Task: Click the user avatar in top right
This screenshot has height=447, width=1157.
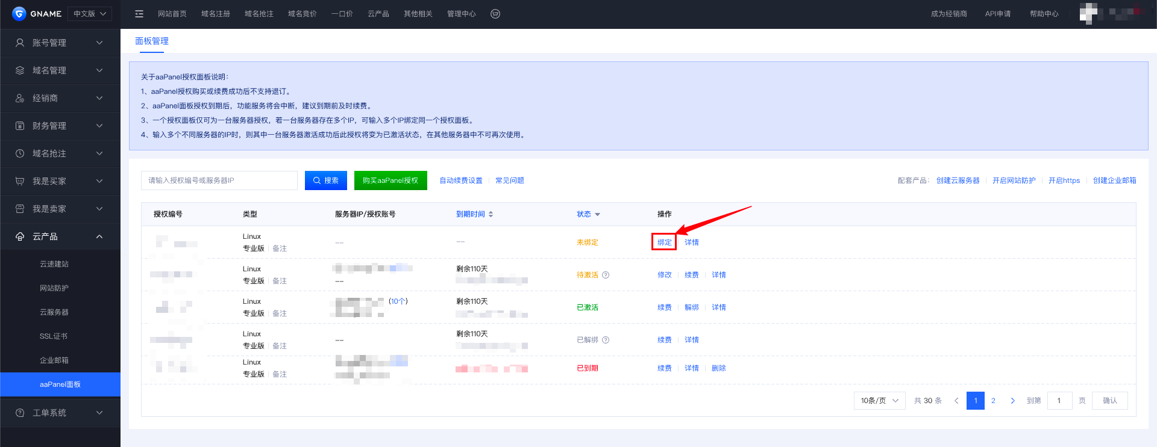Action: tap(1088, 13)
